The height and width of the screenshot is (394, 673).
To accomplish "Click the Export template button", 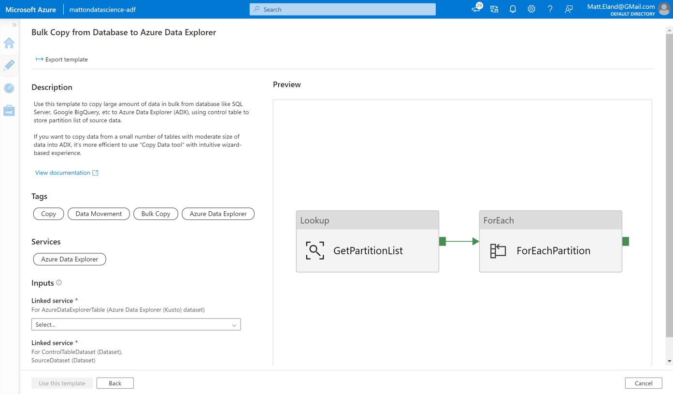I will 61,59.
